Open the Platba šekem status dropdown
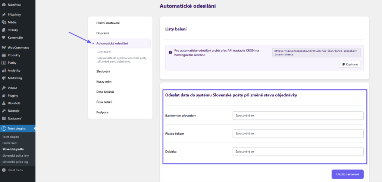The image size is (382, 182). 298,133
